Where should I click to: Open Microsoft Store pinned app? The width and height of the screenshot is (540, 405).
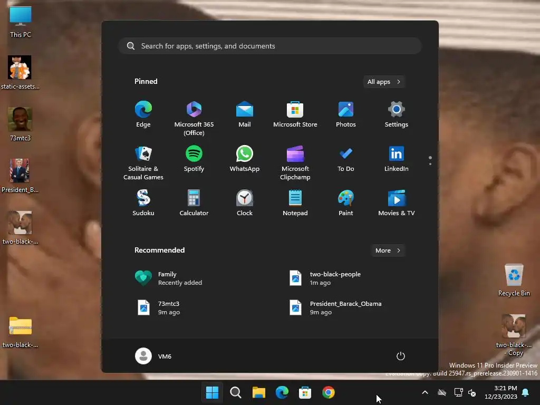[295, 115]
